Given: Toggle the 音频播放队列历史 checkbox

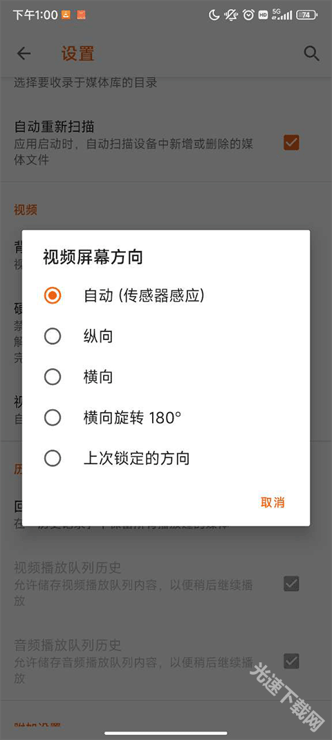Looking at the screenshot, I should (x=291, y=661).
